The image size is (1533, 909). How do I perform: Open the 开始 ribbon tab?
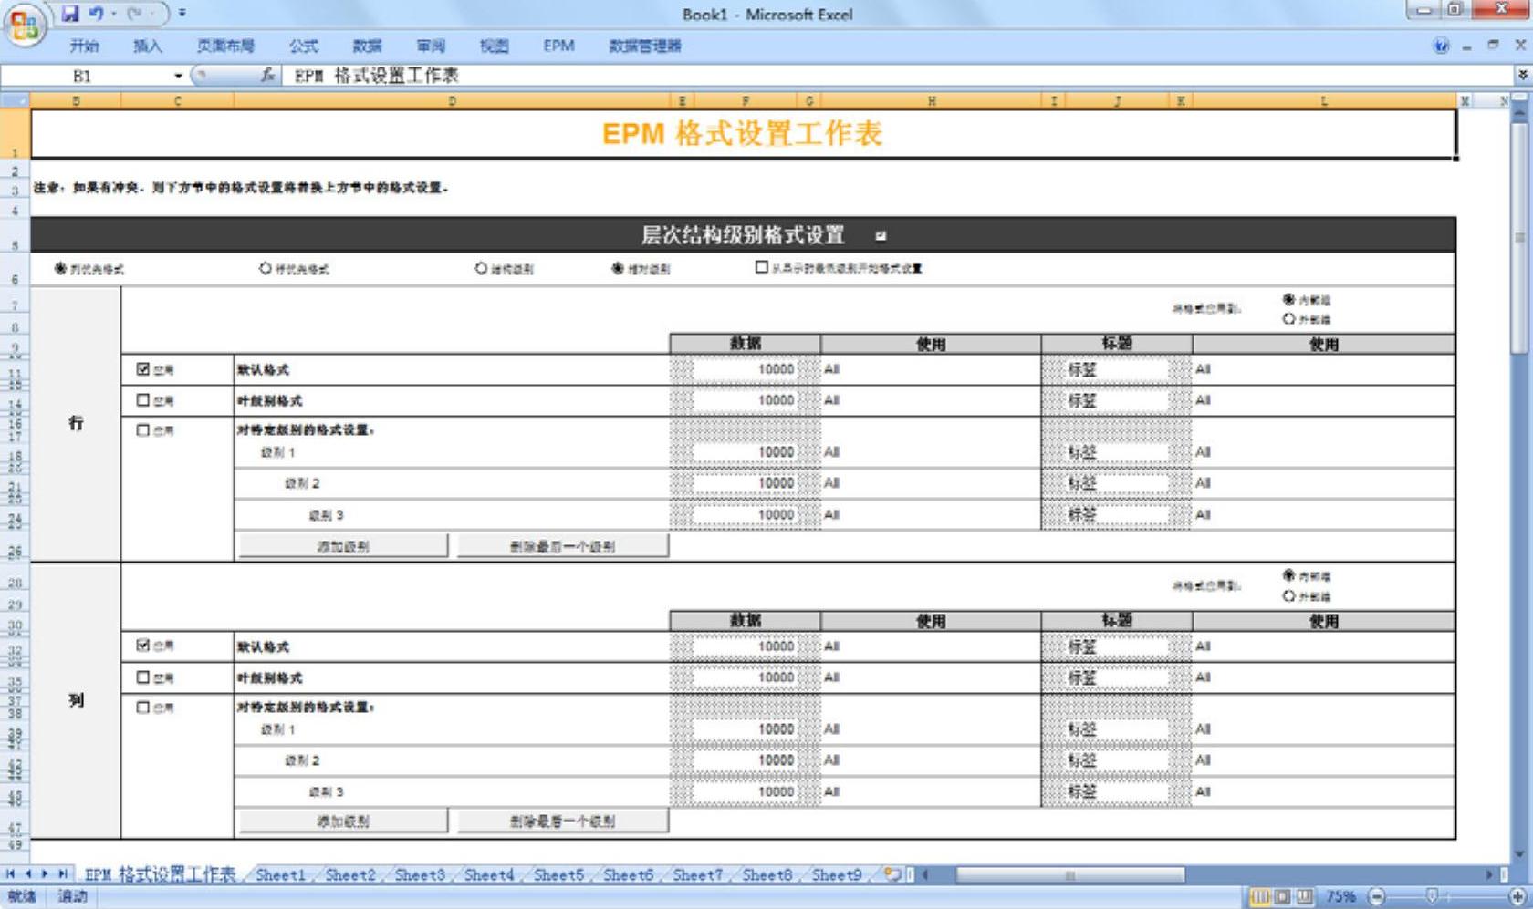84,46
